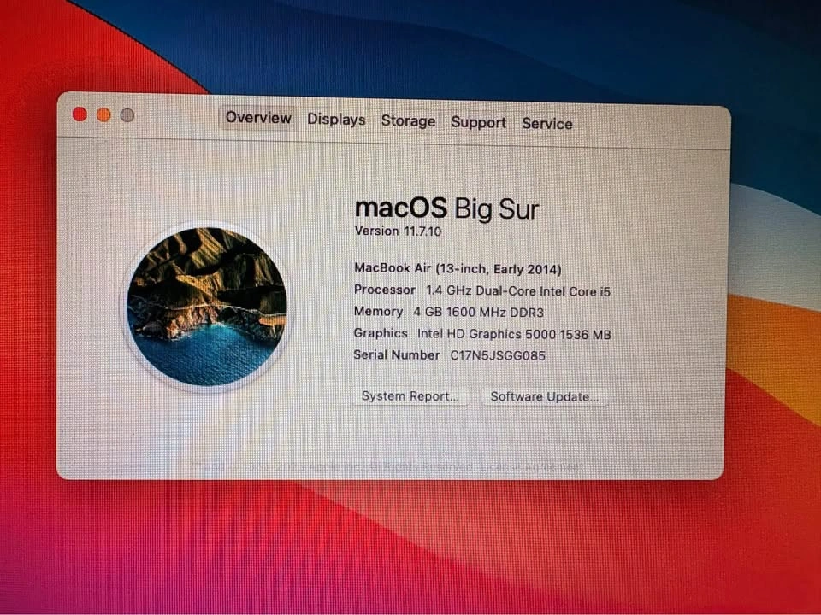Click the macOS Big Sur circular image

click(x=207, y=307)
